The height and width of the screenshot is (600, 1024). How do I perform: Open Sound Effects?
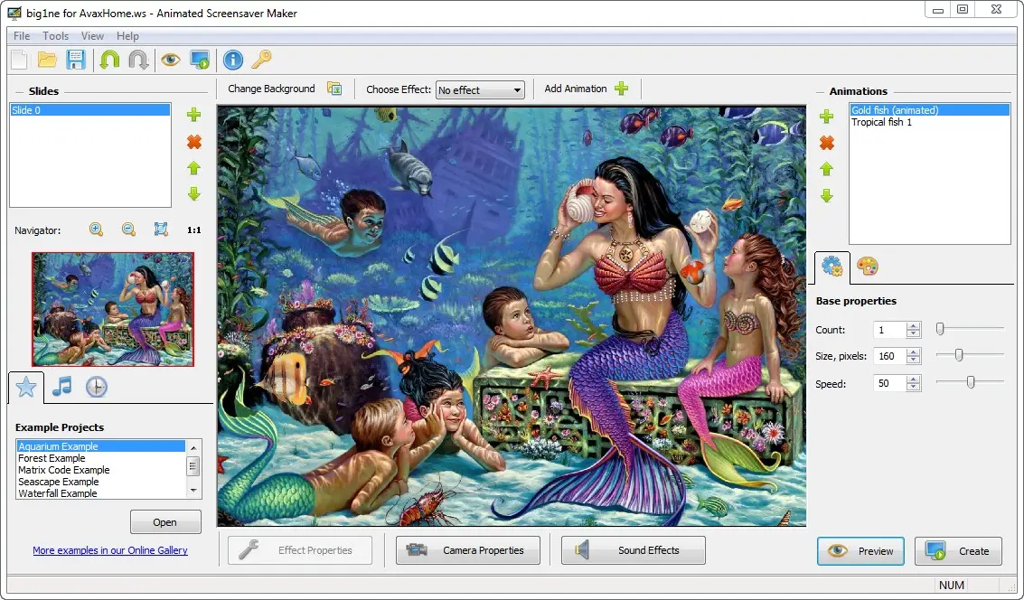pyautogui.click(x=633, y=550)
